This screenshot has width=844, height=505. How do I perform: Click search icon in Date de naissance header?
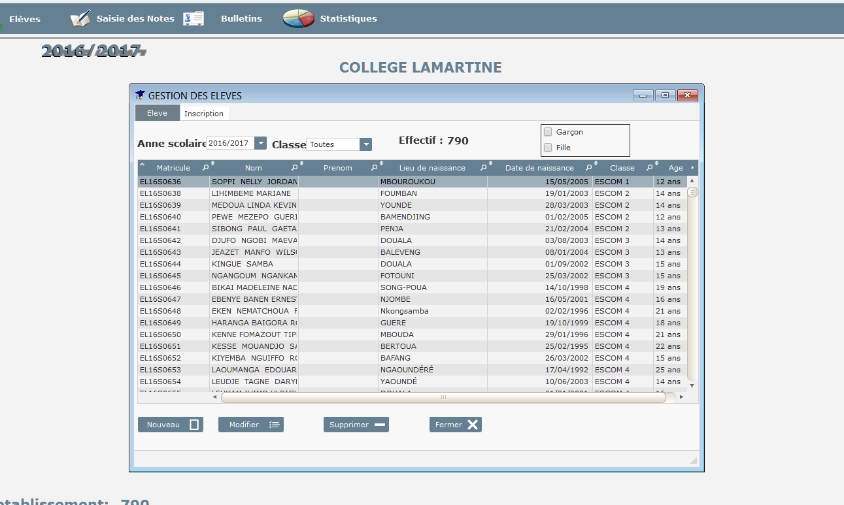588,168
